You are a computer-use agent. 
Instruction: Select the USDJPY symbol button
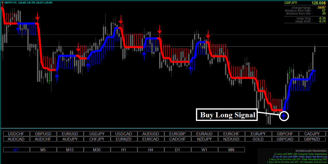click(x=97, y=134)
